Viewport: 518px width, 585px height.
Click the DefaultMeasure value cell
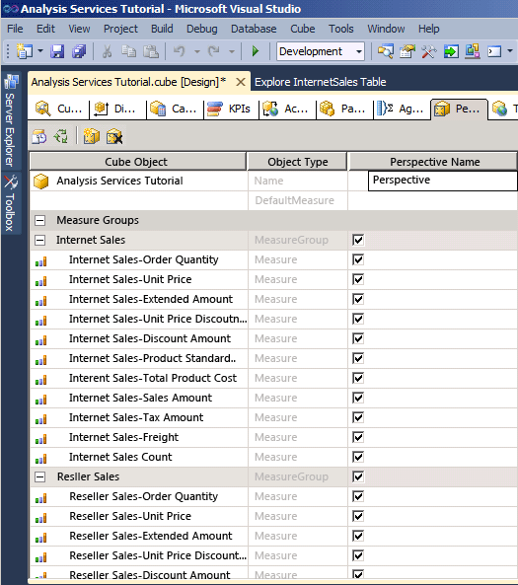pyautogui.click(x=433, y=200)
